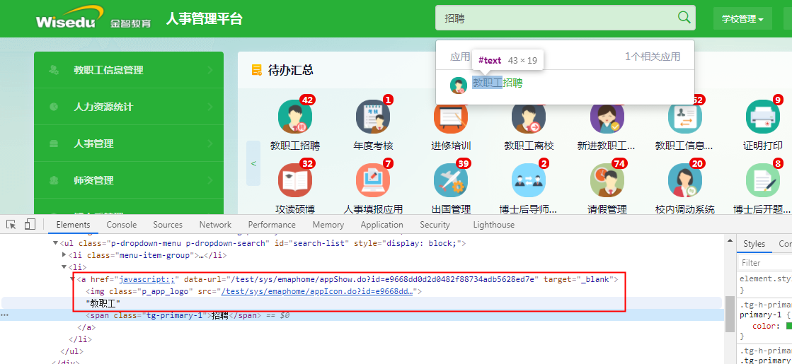Viewport: 792px width, 364px height.
Task: Open the 教职工离校 app icon
Action: (x=528, y=117)
